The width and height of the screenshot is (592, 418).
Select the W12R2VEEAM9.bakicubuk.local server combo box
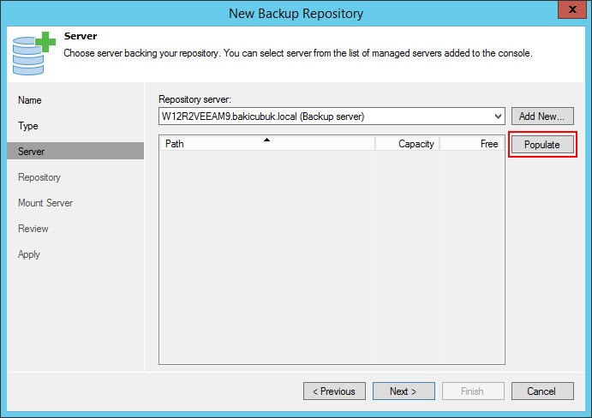pyautogui.click(x=332, y=116)
